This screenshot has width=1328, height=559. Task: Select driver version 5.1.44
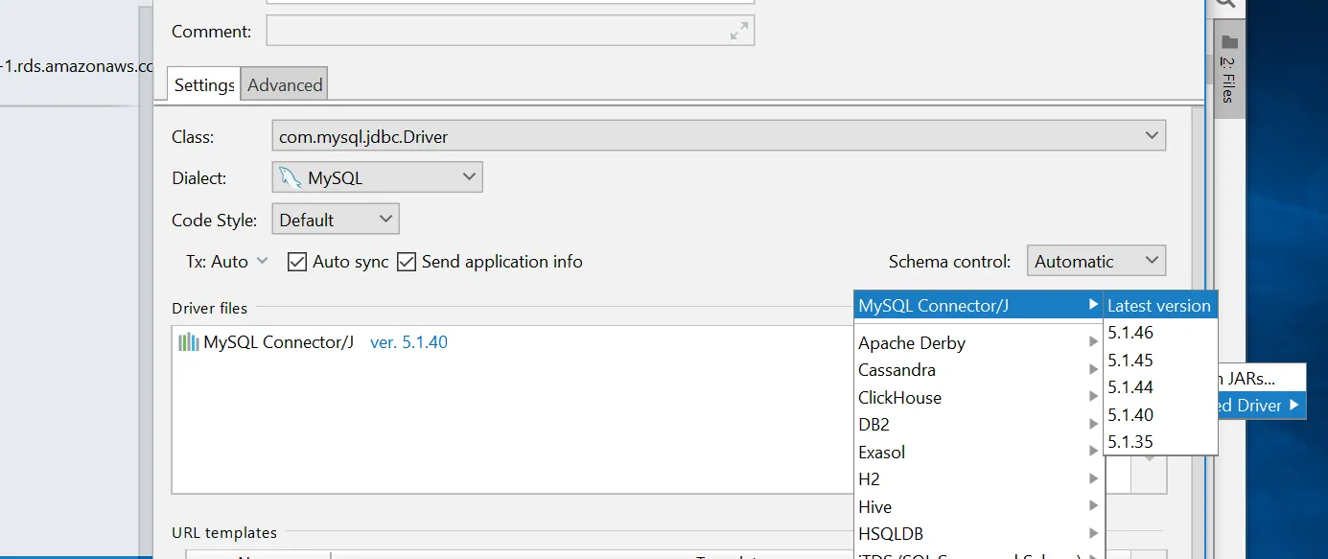[x=1160, y=387]
